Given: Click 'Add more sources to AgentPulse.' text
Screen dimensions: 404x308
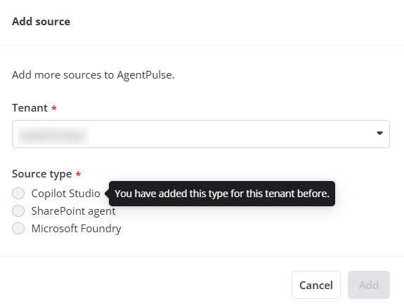Looking at the screenshot, I should (93, 75).
